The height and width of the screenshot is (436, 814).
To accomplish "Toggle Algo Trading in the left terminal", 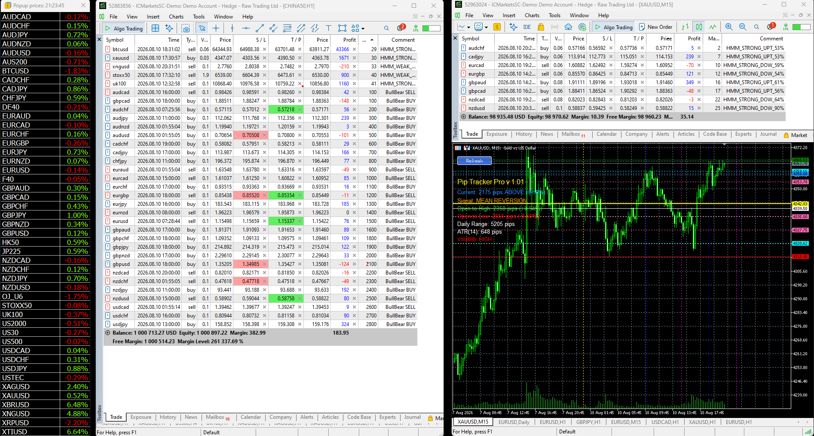I will [x=124, y=28].
